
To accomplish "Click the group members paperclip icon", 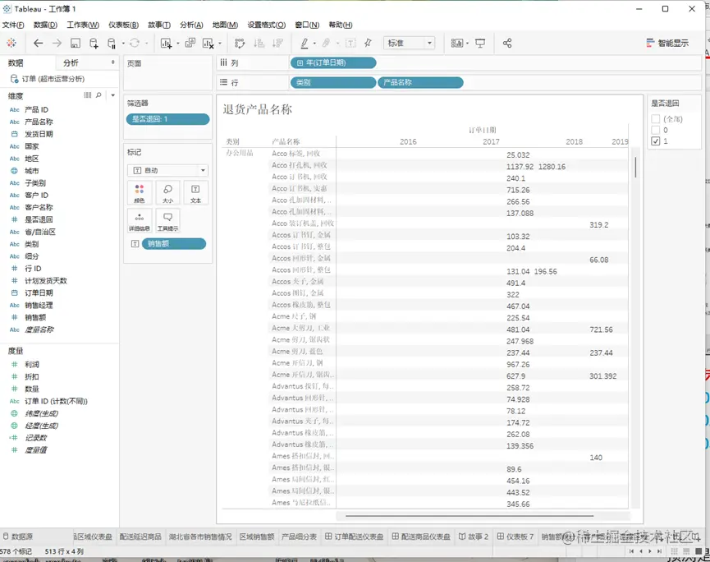I will 326,43.
